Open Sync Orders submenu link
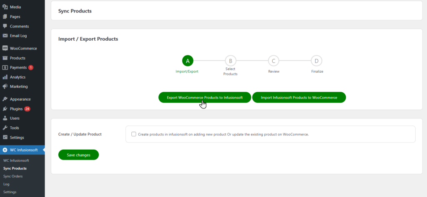Viewport: 427px width, 197px height. pyautogui.click(x=13, y=176)
